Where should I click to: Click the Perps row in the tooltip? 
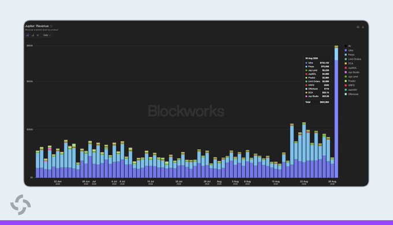[317, 67]
